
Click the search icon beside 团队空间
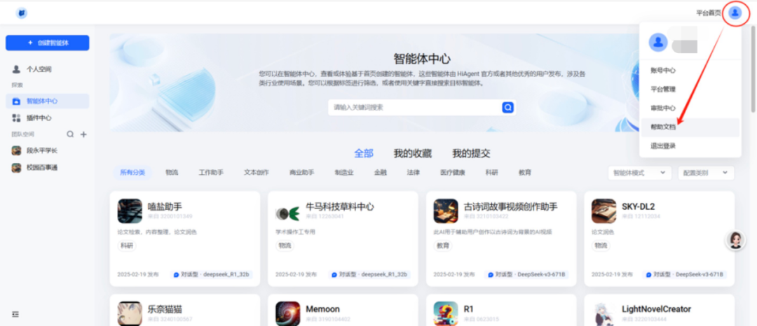point(70,134)
